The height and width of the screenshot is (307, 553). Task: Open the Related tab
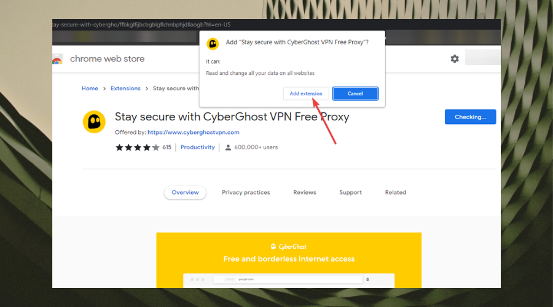pyautogui.click(x=395, y=192)
